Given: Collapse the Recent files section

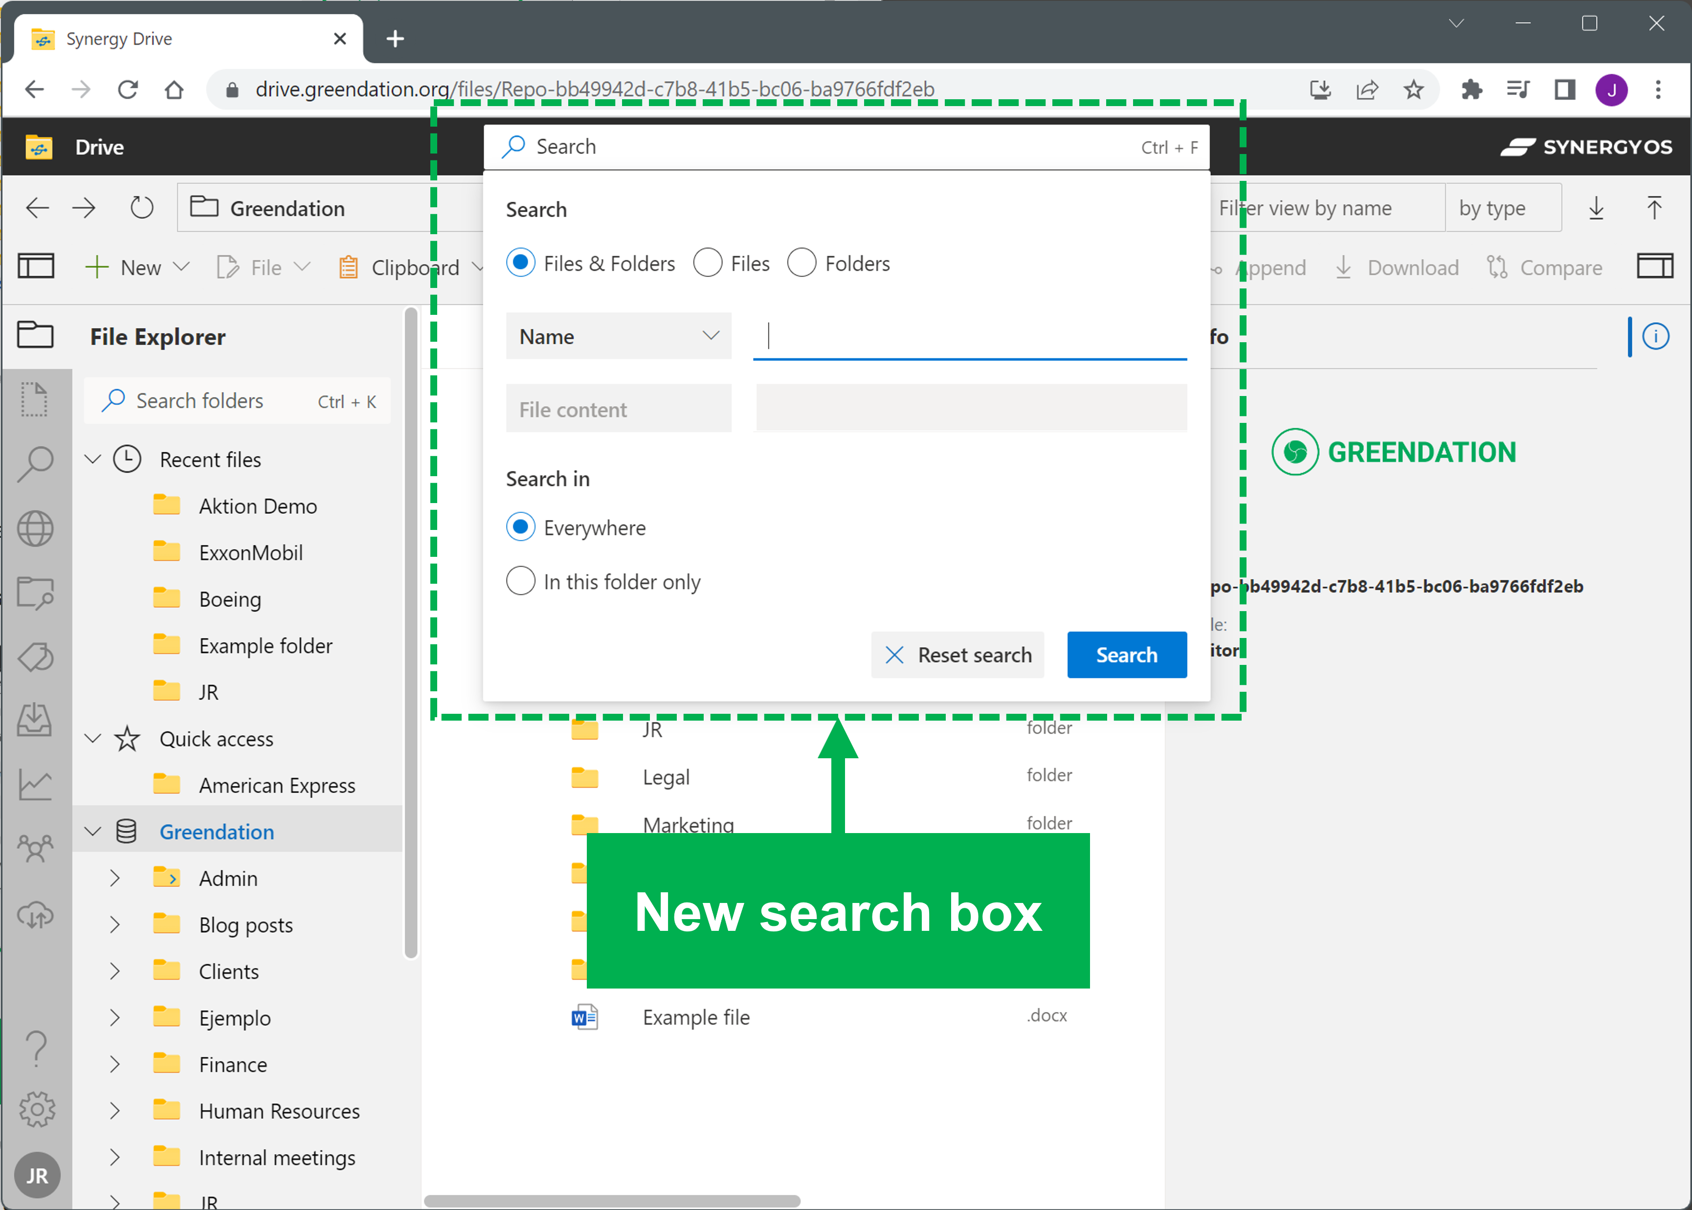Looking at the screenshot, I should (92, 459).
